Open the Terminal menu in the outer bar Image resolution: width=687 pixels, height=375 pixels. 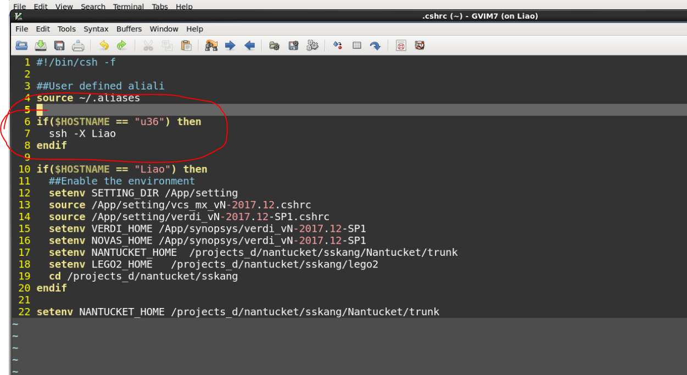coord(129,7)
